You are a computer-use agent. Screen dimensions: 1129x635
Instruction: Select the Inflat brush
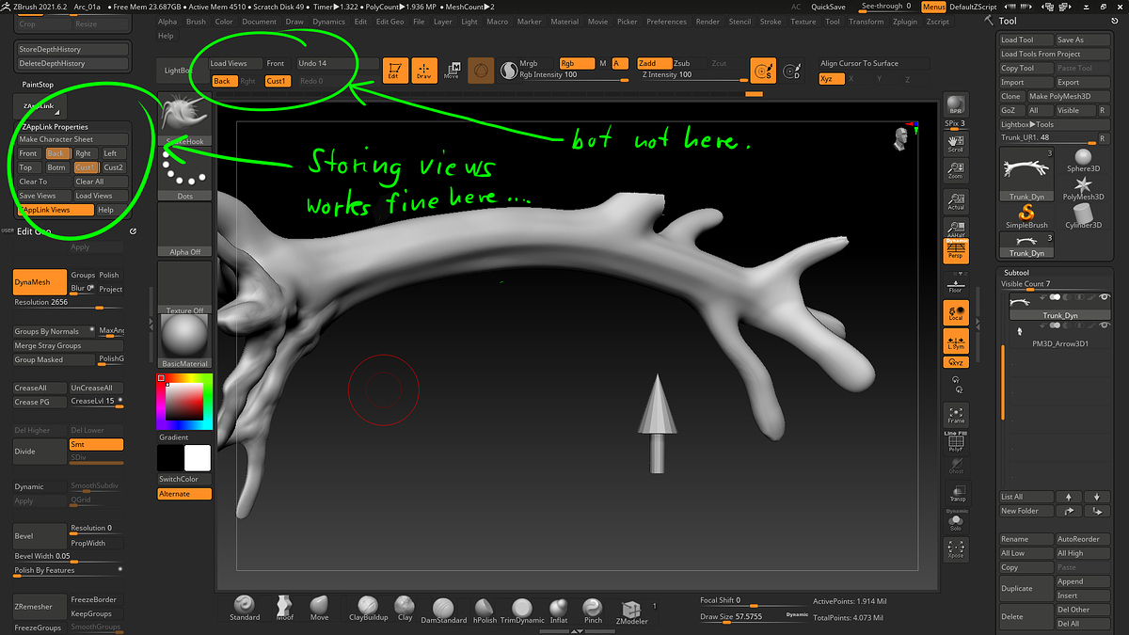(559, 609)
